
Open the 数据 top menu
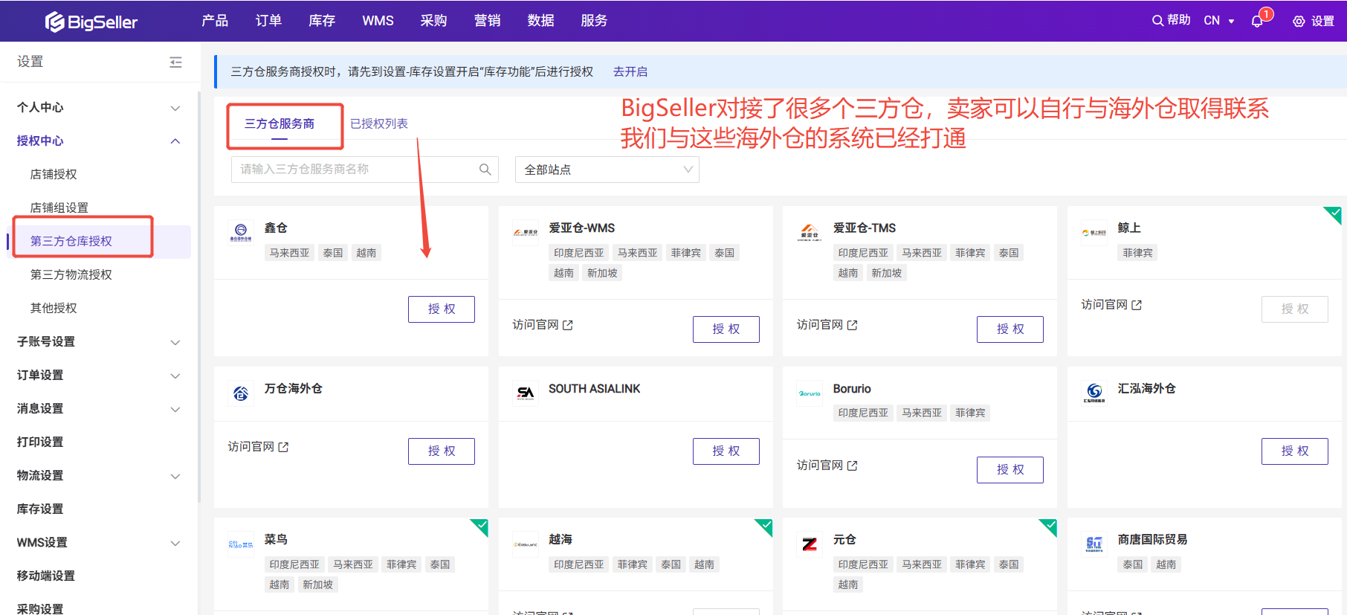click(540, 21)
